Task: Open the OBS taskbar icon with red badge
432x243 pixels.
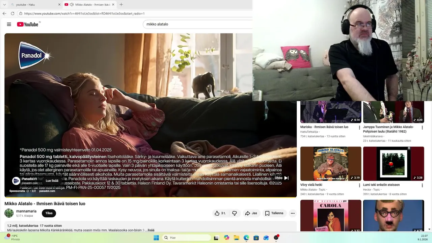Action: click(x=276, y=238)
